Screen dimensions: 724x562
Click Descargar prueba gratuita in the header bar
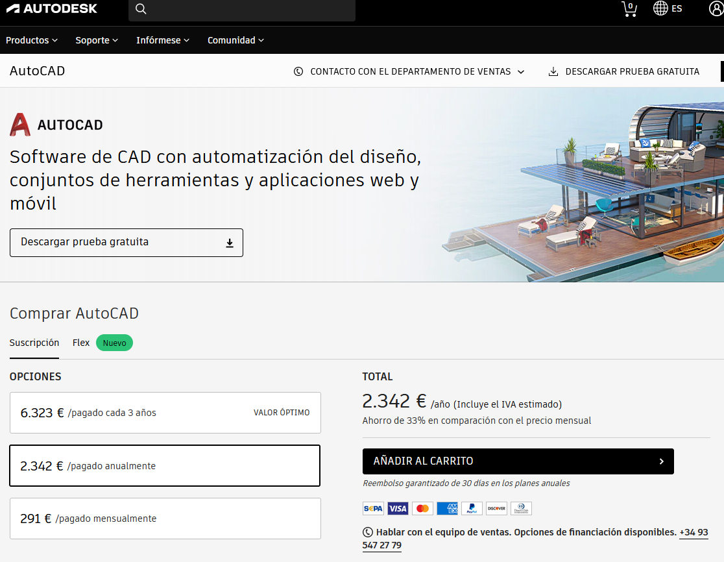624,71
